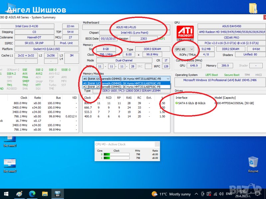Switch the ENG input language
The image size is (266, 199).
[229, 194]
